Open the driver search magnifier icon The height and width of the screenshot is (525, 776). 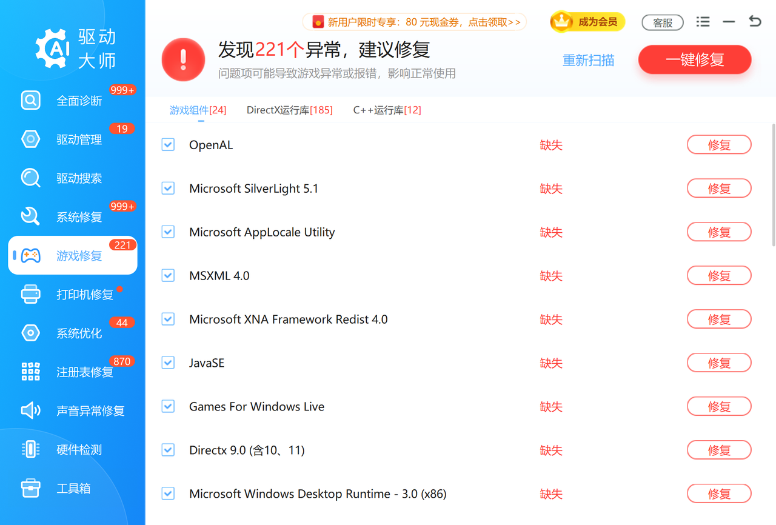point(30,178)
